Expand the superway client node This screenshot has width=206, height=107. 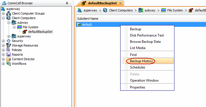point(9,36)
